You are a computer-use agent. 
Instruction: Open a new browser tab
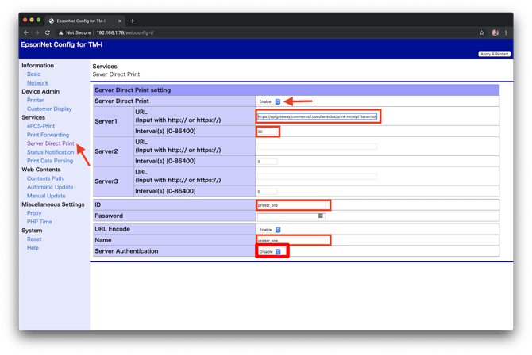pos(133,21)
